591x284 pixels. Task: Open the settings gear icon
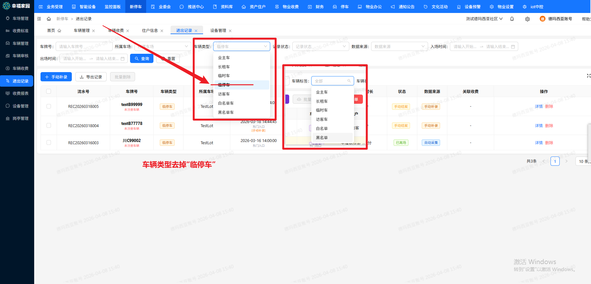point(527,19)
